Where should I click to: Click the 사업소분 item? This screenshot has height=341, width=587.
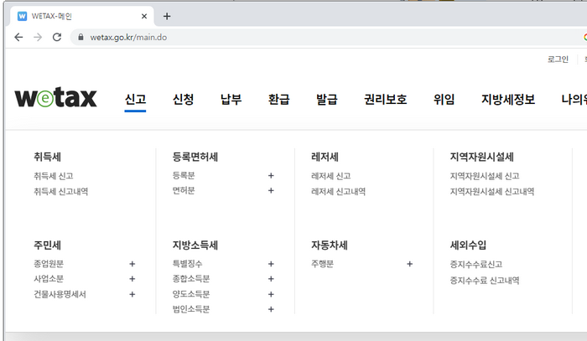[49, 279]
